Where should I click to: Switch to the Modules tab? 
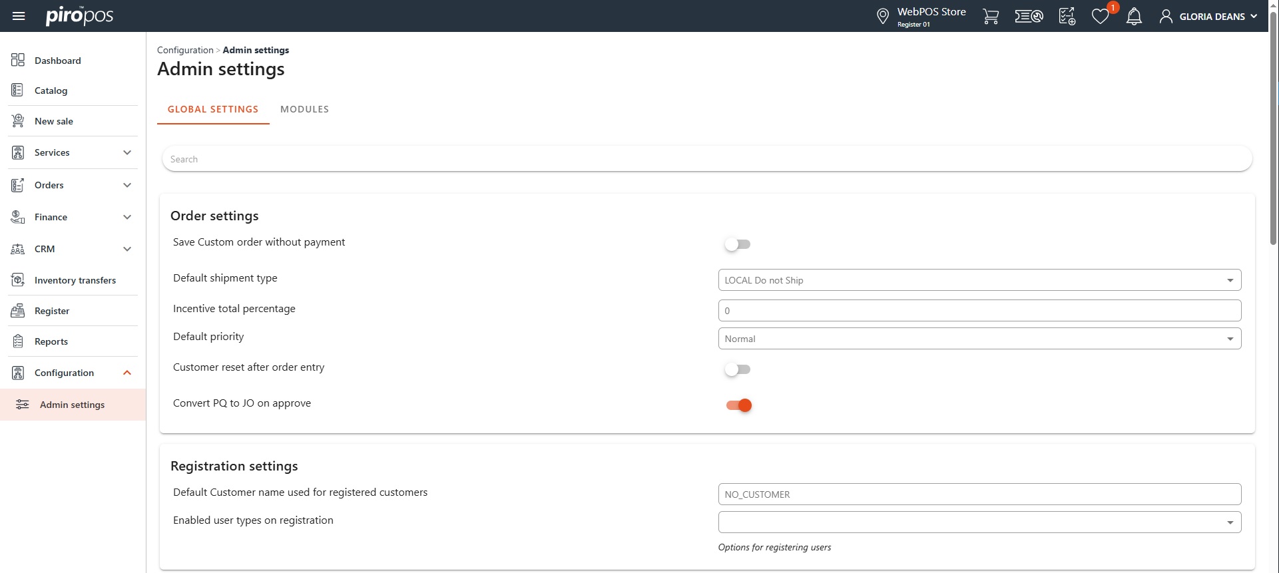tap(304, 109)
